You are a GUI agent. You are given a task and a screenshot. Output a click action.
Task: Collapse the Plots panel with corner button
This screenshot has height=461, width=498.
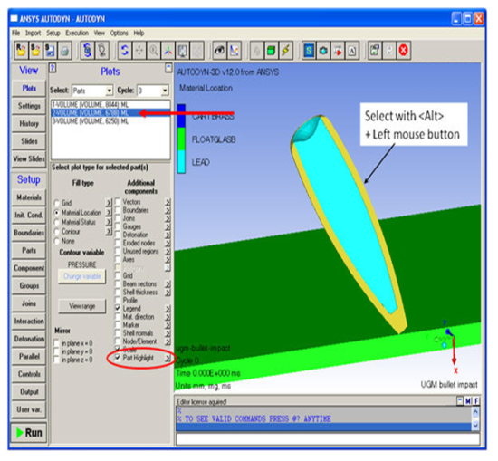168,68
